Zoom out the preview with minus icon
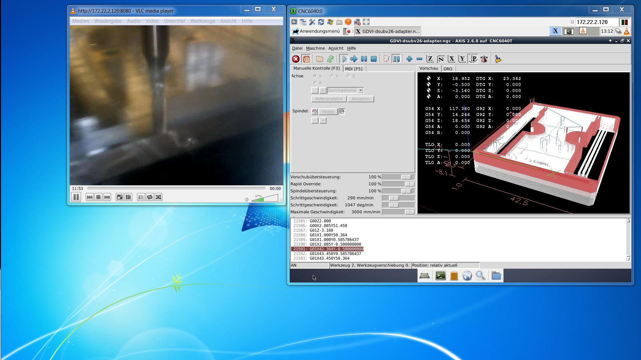Viewport: 641px width, 360px height. pyautogui.click(x=419, y=59)
